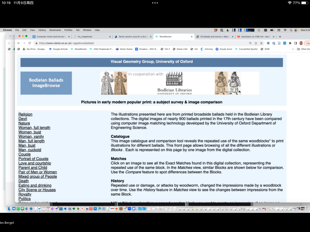This screenshot has width=310, height=232.
Task: Open the App Store from the Dock
Action: (x=95, y=208)
